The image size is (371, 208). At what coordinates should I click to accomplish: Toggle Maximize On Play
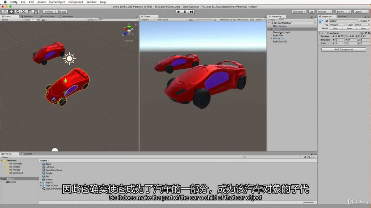(229, 20)
